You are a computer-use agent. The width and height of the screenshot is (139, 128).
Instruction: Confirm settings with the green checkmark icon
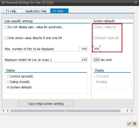point(129,124)
